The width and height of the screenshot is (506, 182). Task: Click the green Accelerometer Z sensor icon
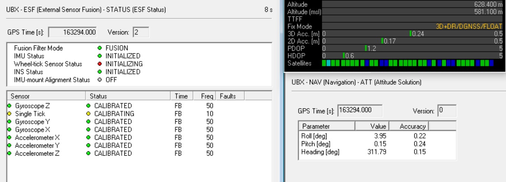(9, 153)
